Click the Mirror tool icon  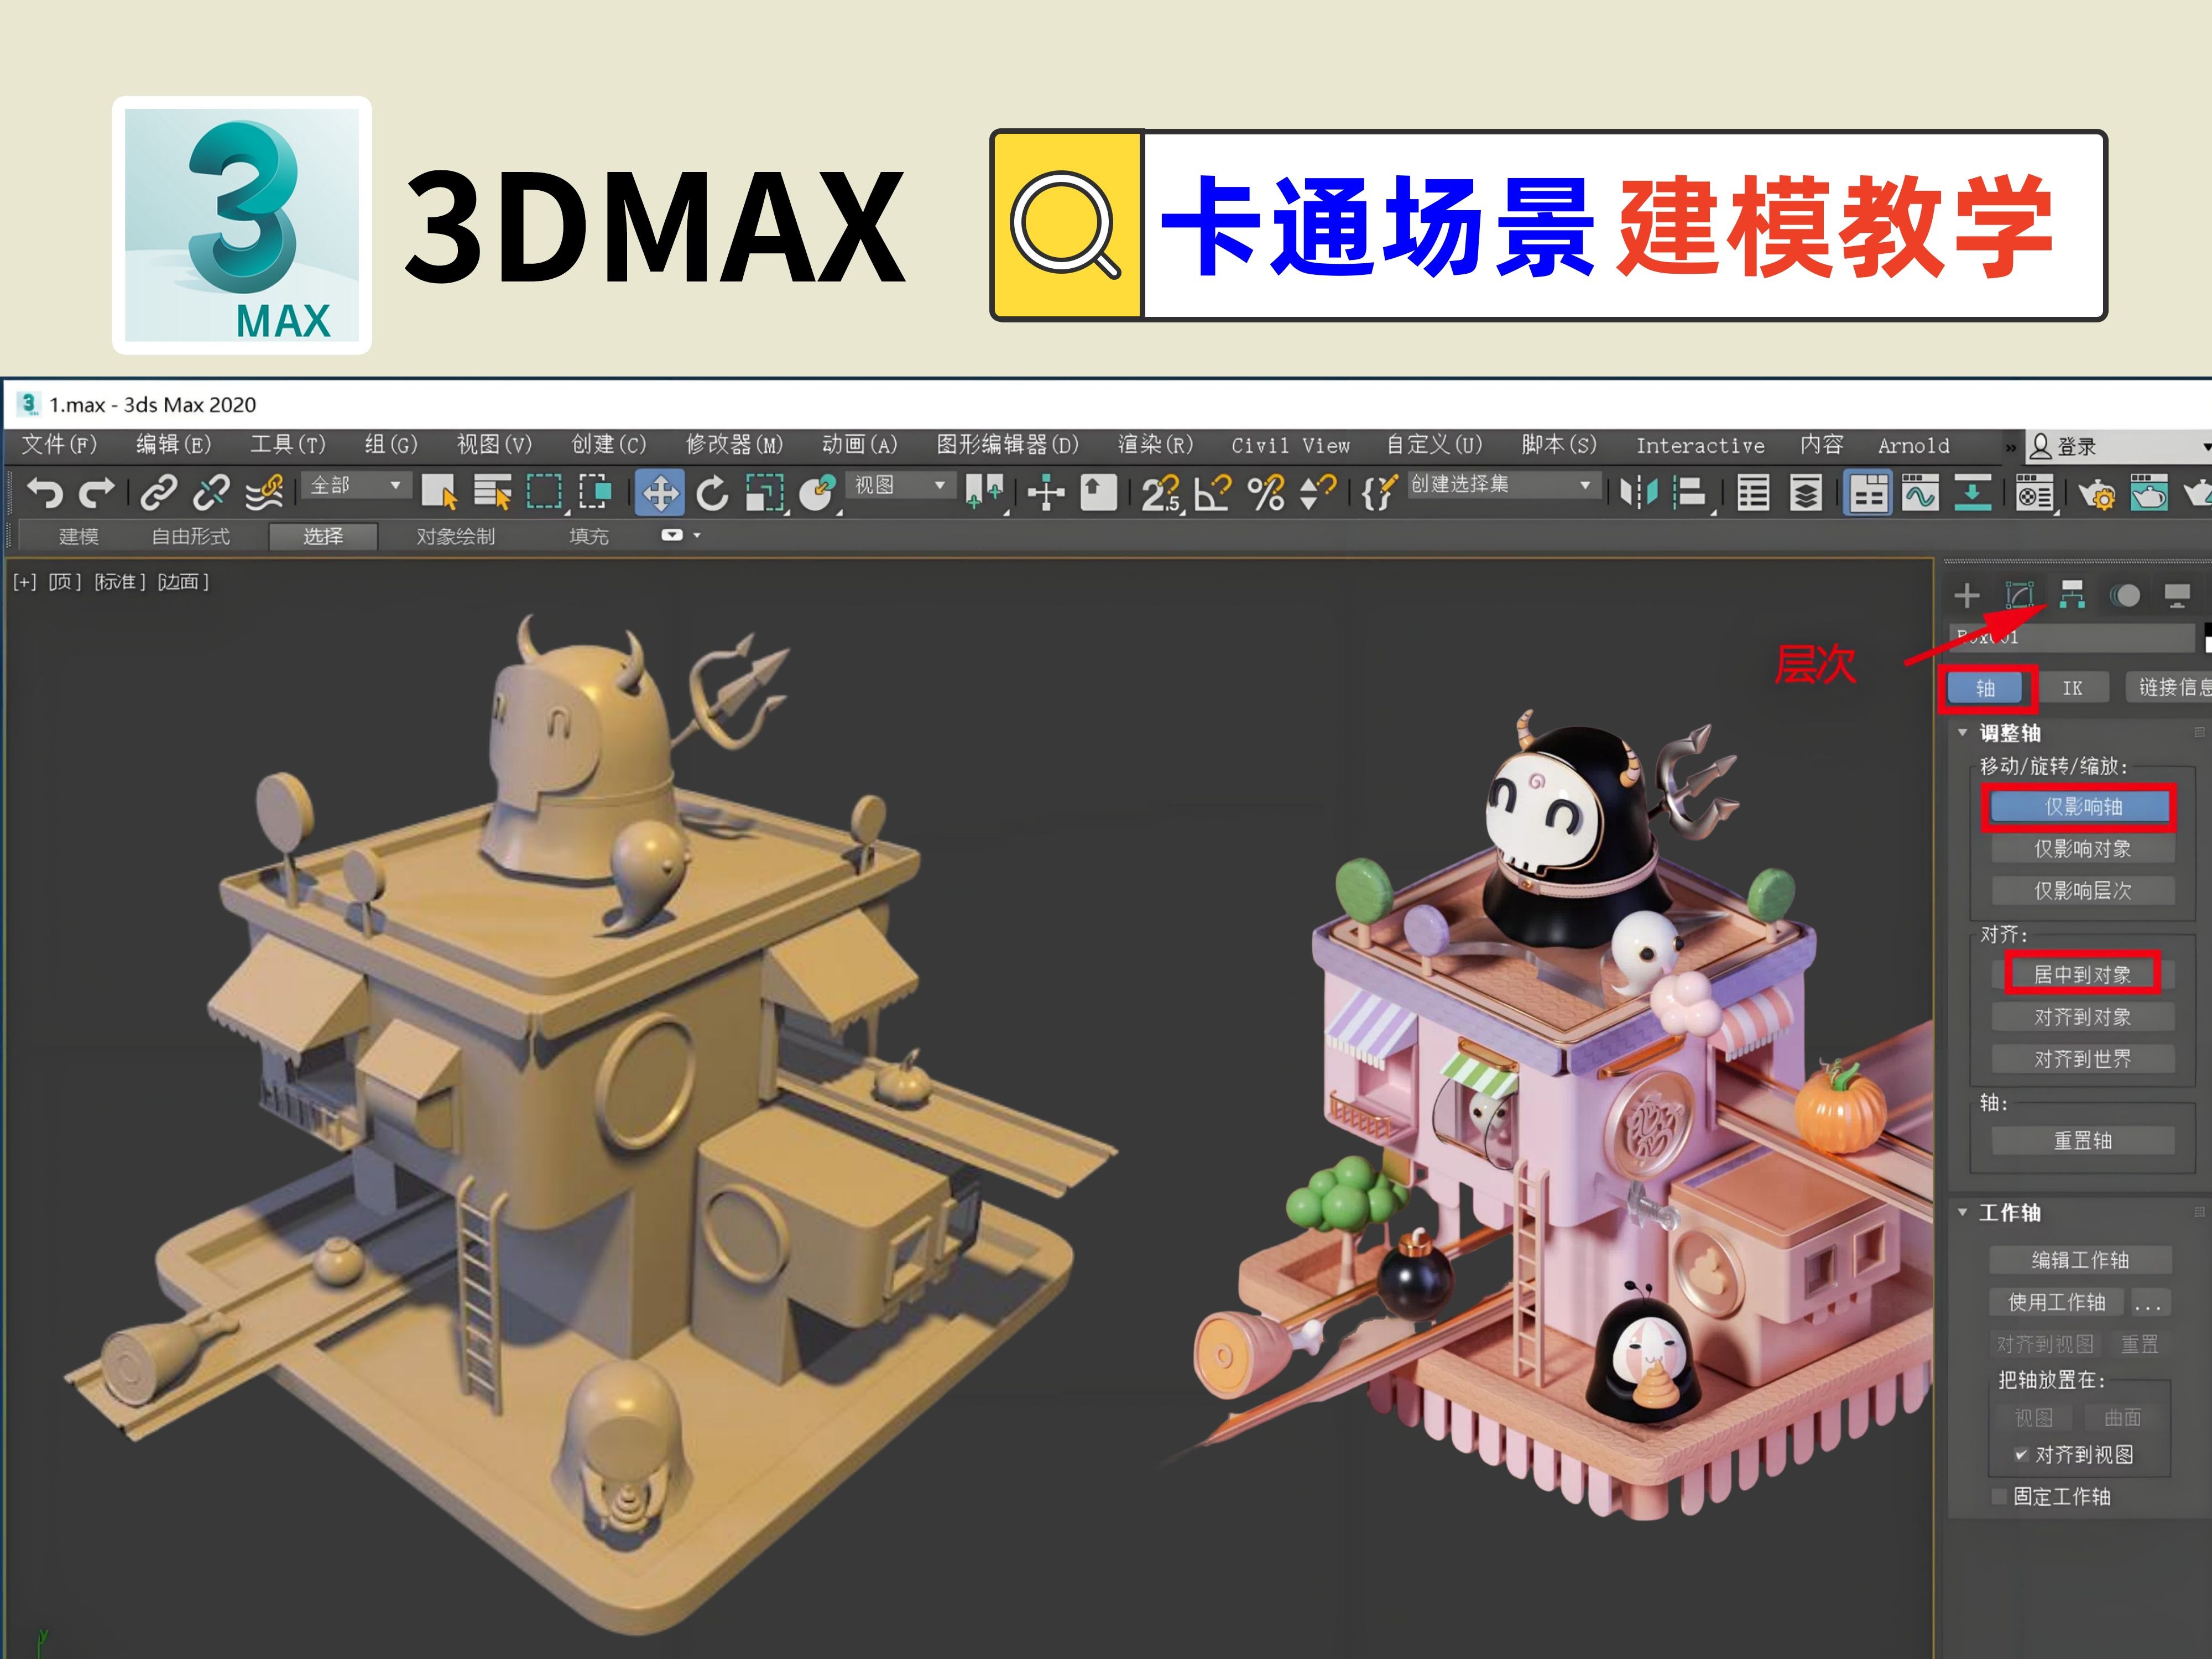(1638, 493)
